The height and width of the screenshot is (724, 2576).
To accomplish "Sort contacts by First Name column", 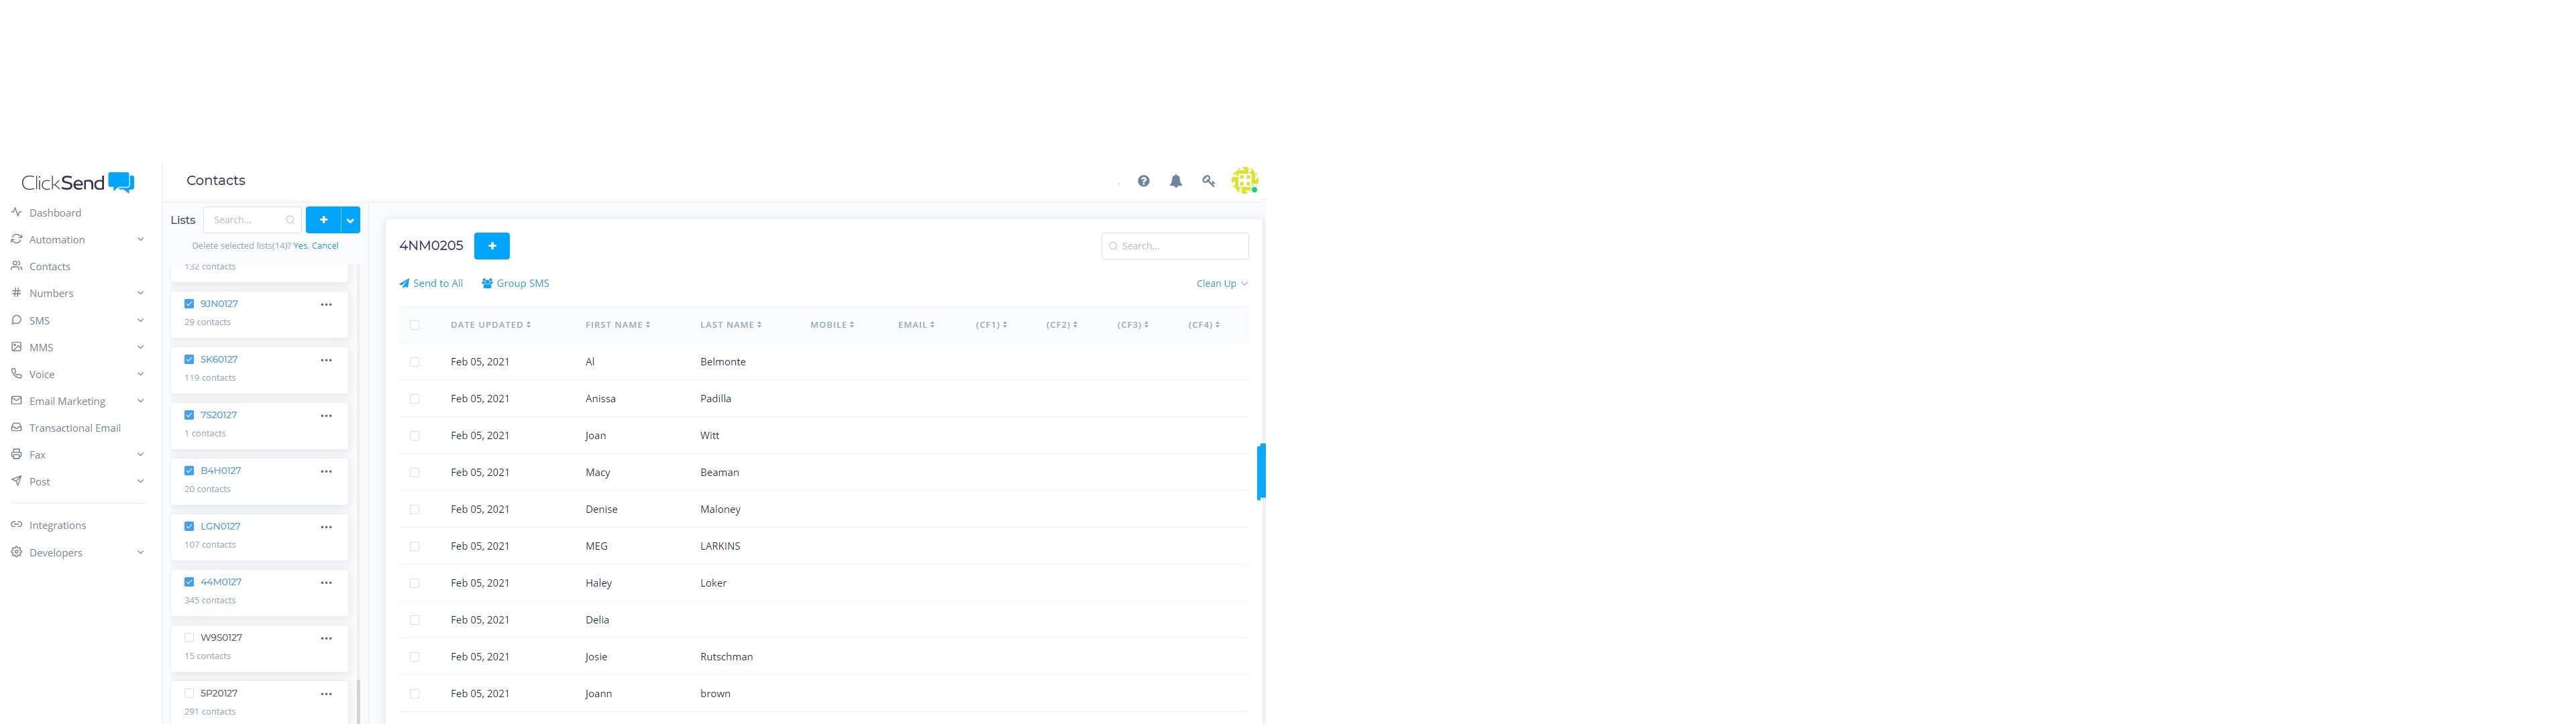I will (618, 325).
